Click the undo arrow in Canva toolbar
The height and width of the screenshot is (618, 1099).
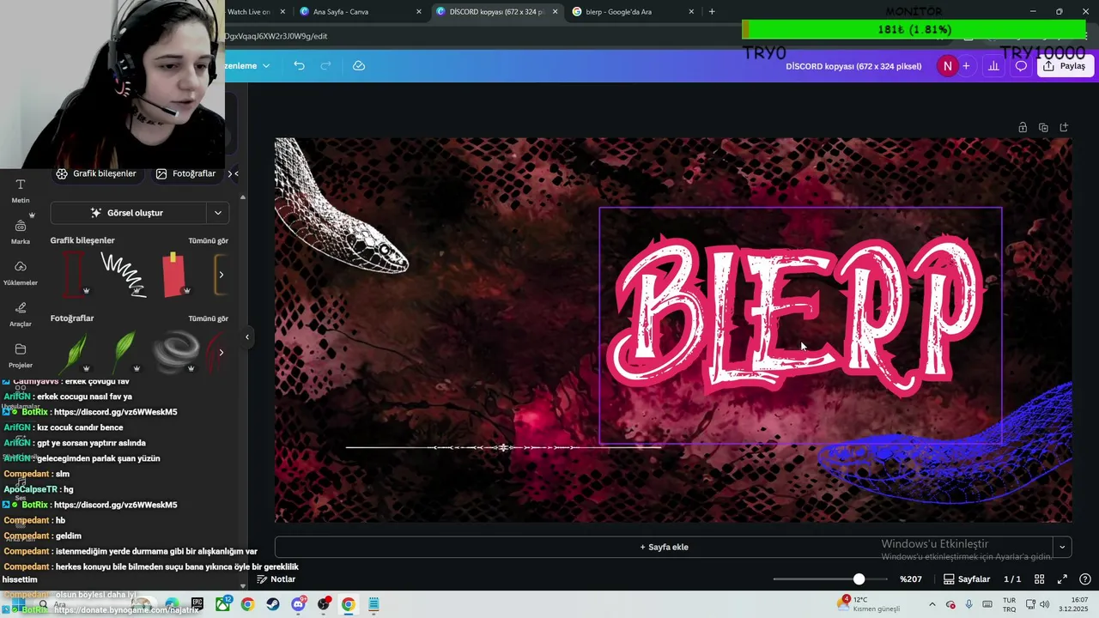299,66
